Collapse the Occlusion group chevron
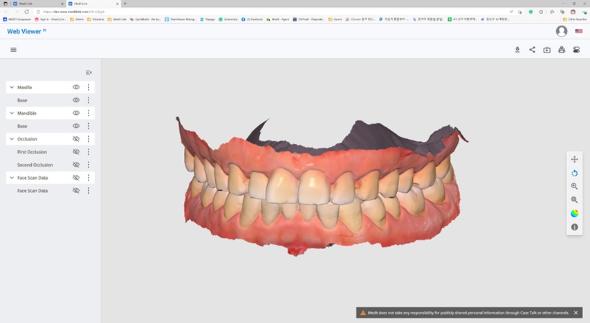The image size is (590, 323). pyautogui.click(x=12, y=139)
